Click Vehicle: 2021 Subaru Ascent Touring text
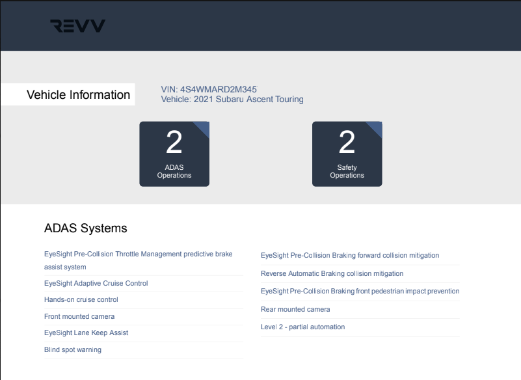 tap(232, 100)
